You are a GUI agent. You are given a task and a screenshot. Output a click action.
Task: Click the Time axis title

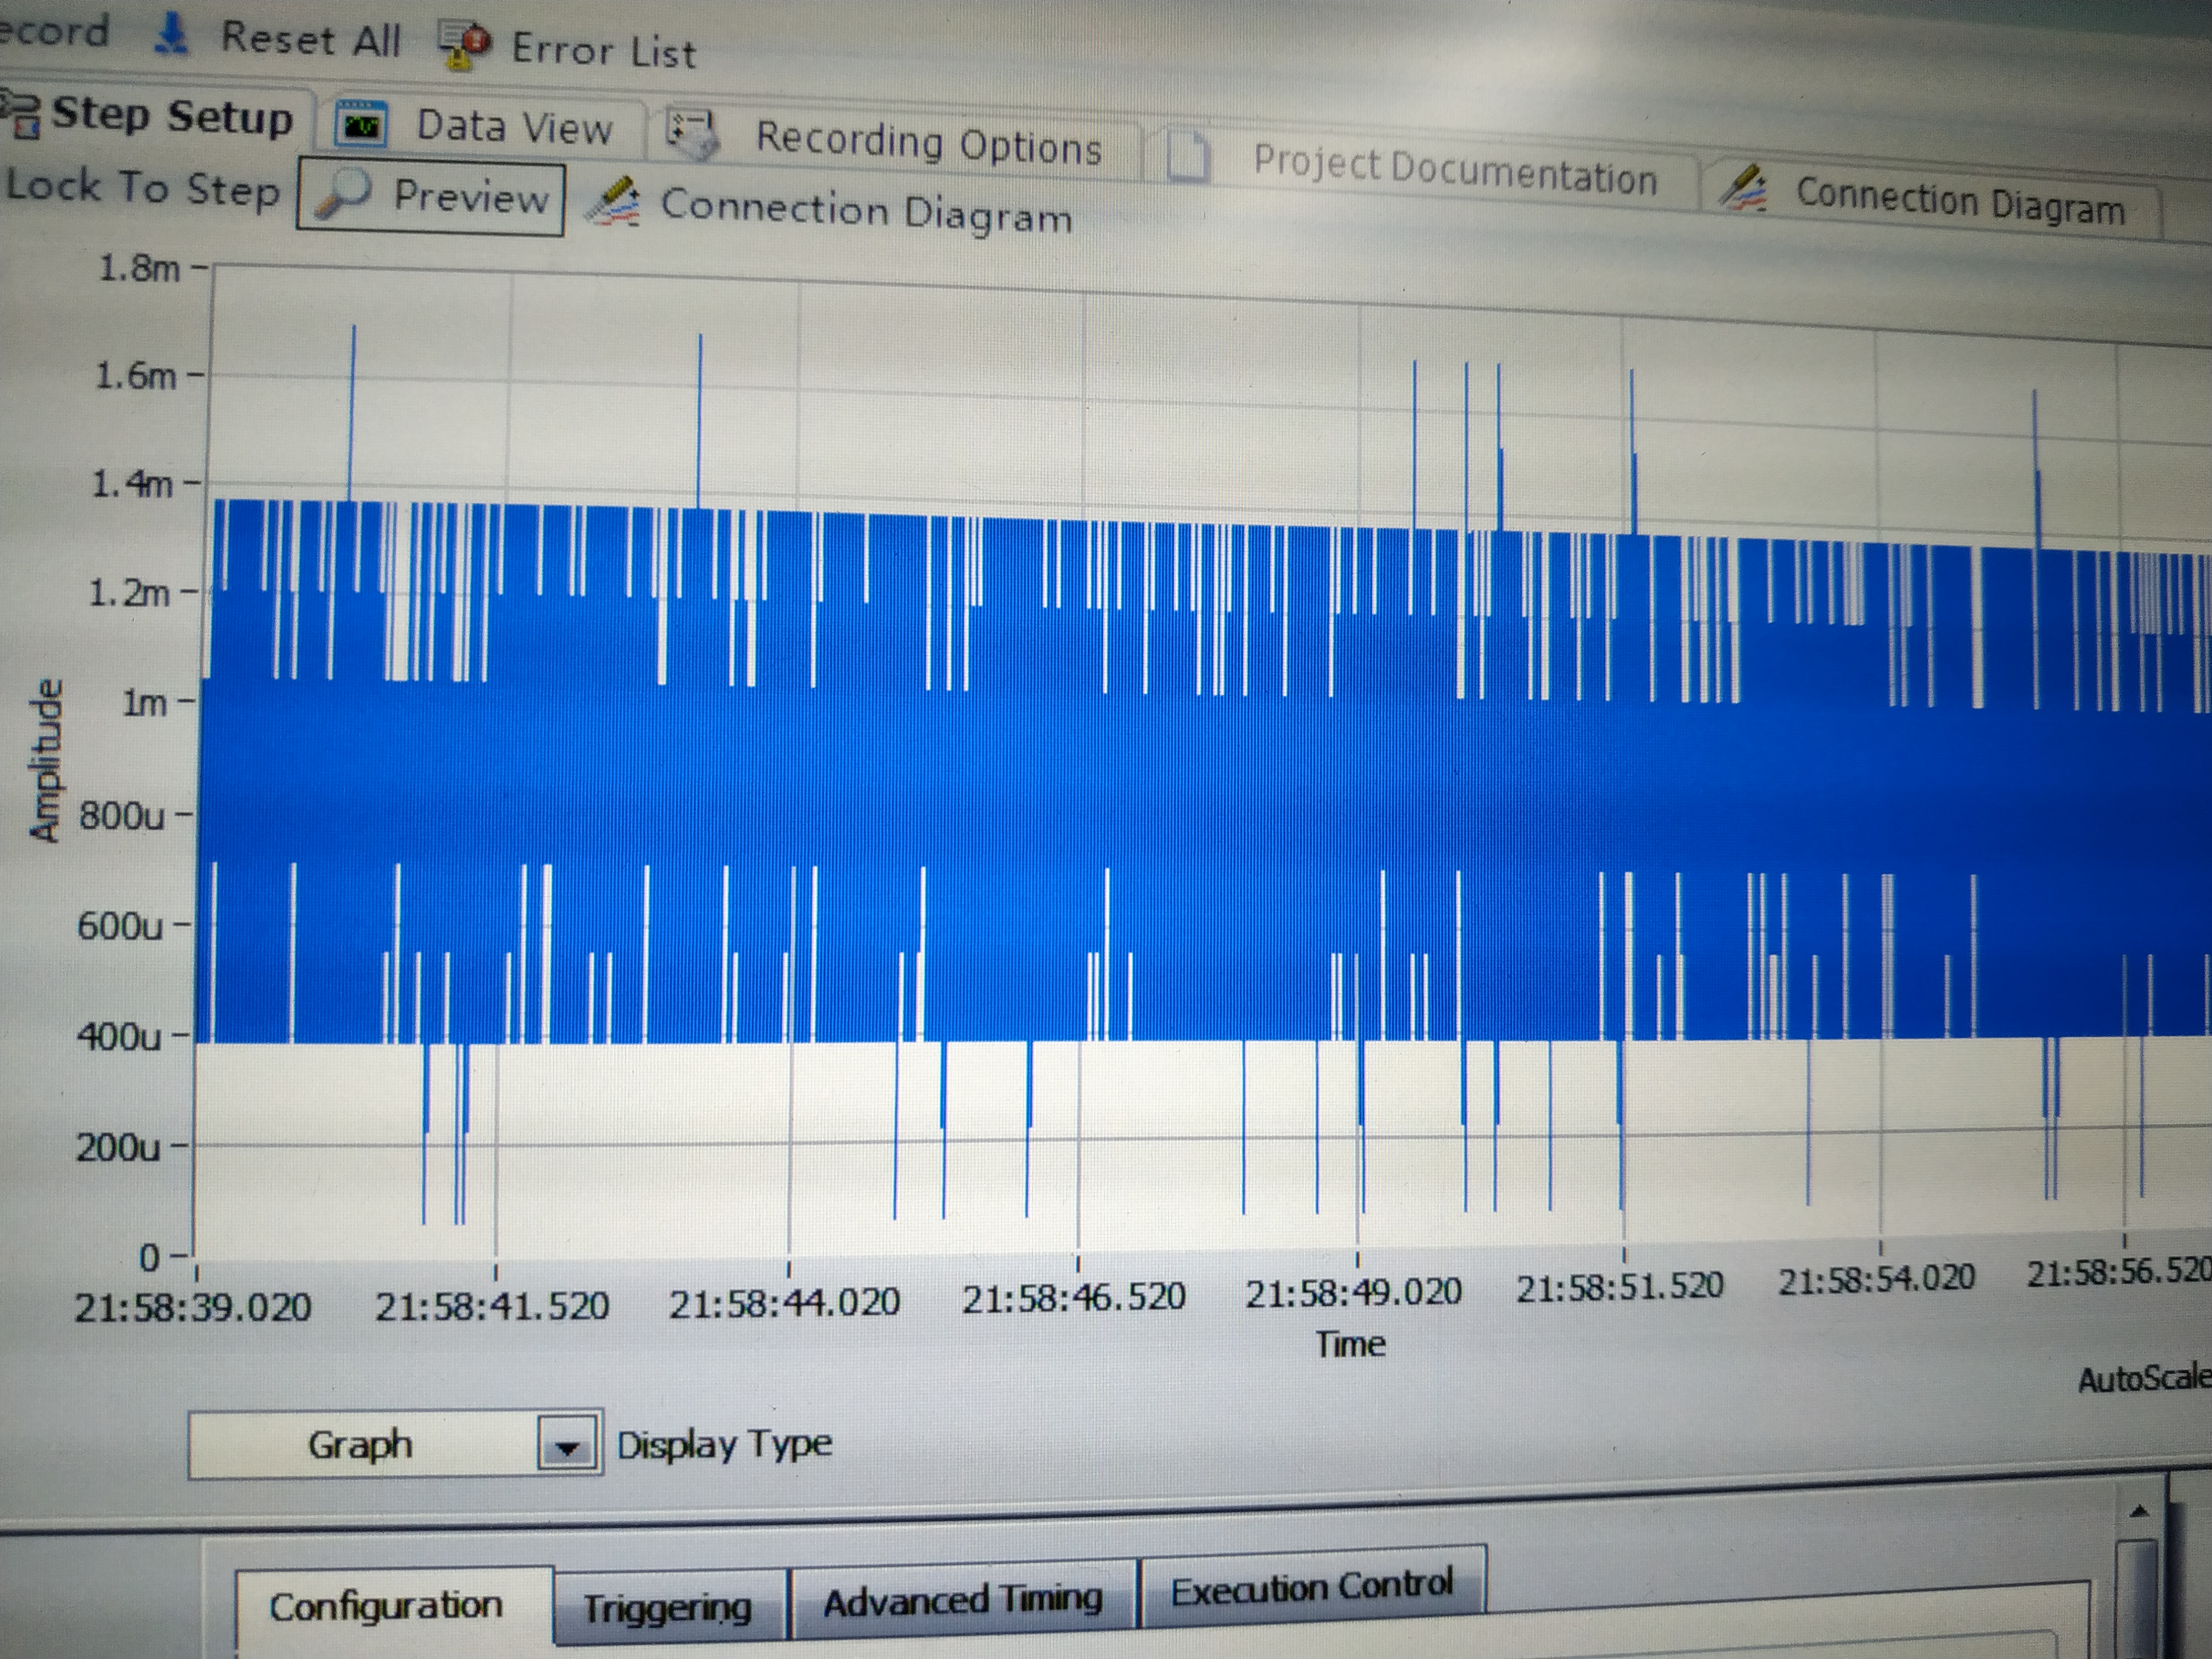1350,1344
